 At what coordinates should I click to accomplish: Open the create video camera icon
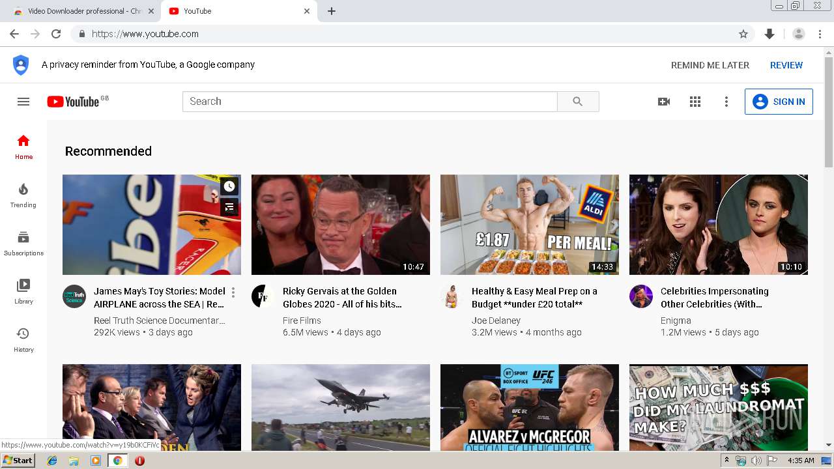(664, 102)
